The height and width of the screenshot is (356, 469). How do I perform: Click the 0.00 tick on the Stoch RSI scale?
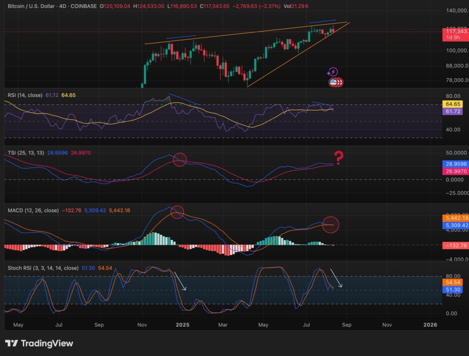tap(451, 313)
